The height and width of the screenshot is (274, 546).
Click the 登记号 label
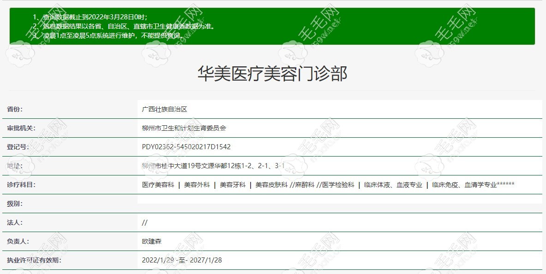tap(18, 147)
